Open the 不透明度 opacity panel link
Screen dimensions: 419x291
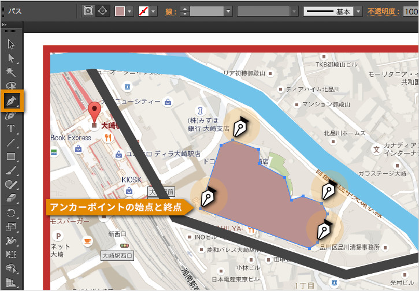384,12
